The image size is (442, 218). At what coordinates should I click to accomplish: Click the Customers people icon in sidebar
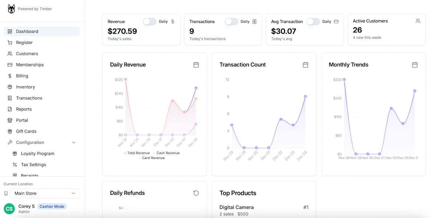point(10,53)
